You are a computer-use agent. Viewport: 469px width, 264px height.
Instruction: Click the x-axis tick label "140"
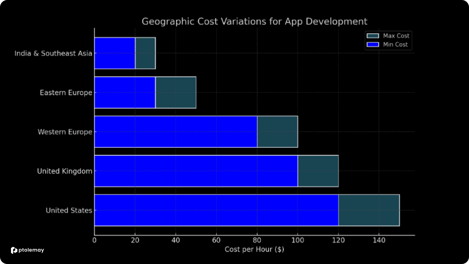point(379,241)
